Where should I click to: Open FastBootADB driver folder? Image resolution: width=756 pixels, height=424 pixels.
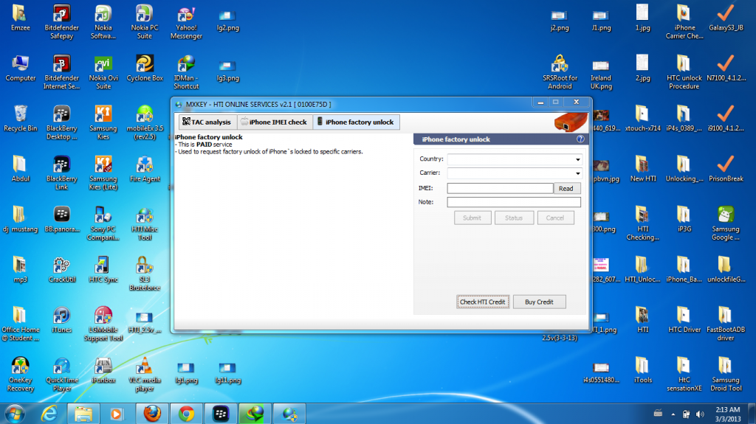(x=726, y=324)
